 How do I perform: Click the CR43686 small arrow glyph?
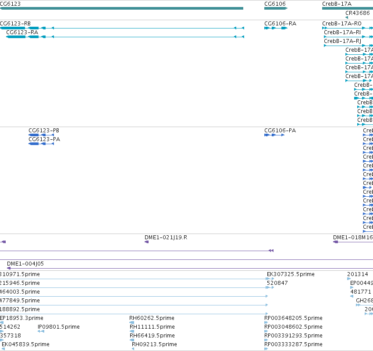coord(347,18)
